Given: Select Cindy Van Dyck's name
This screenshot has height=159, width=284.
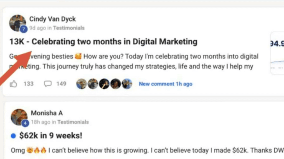Looking at the screenshot, I should click(x=52, y=19).
